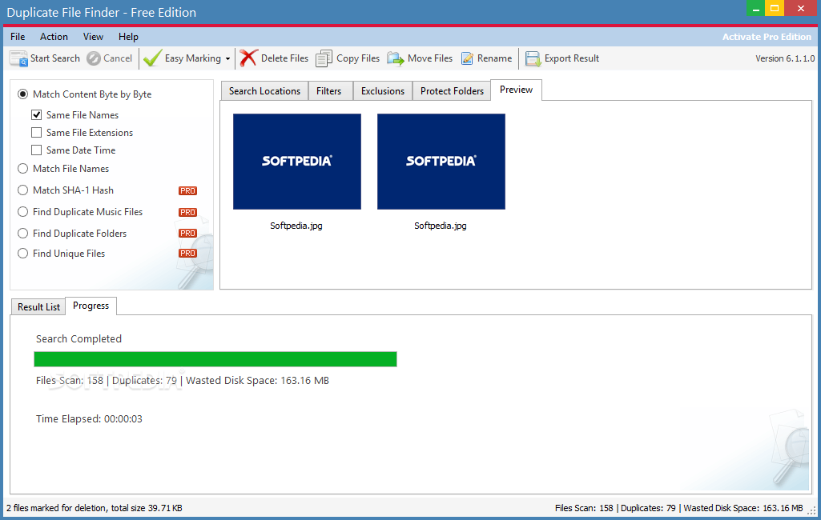Enable the Same Date Time checkbox
The height and width of the screenshot is (520, 821).
pyautogui.click(x=37, y=150)
